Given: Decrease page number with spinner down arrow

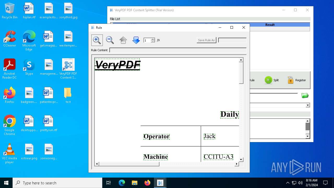Looking at the screenshot, I should [153, 41].
